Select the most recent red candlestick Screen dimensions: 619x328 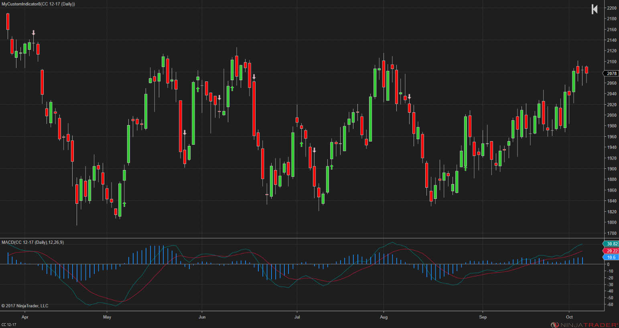pyautogui.click(x=587, y=70)
